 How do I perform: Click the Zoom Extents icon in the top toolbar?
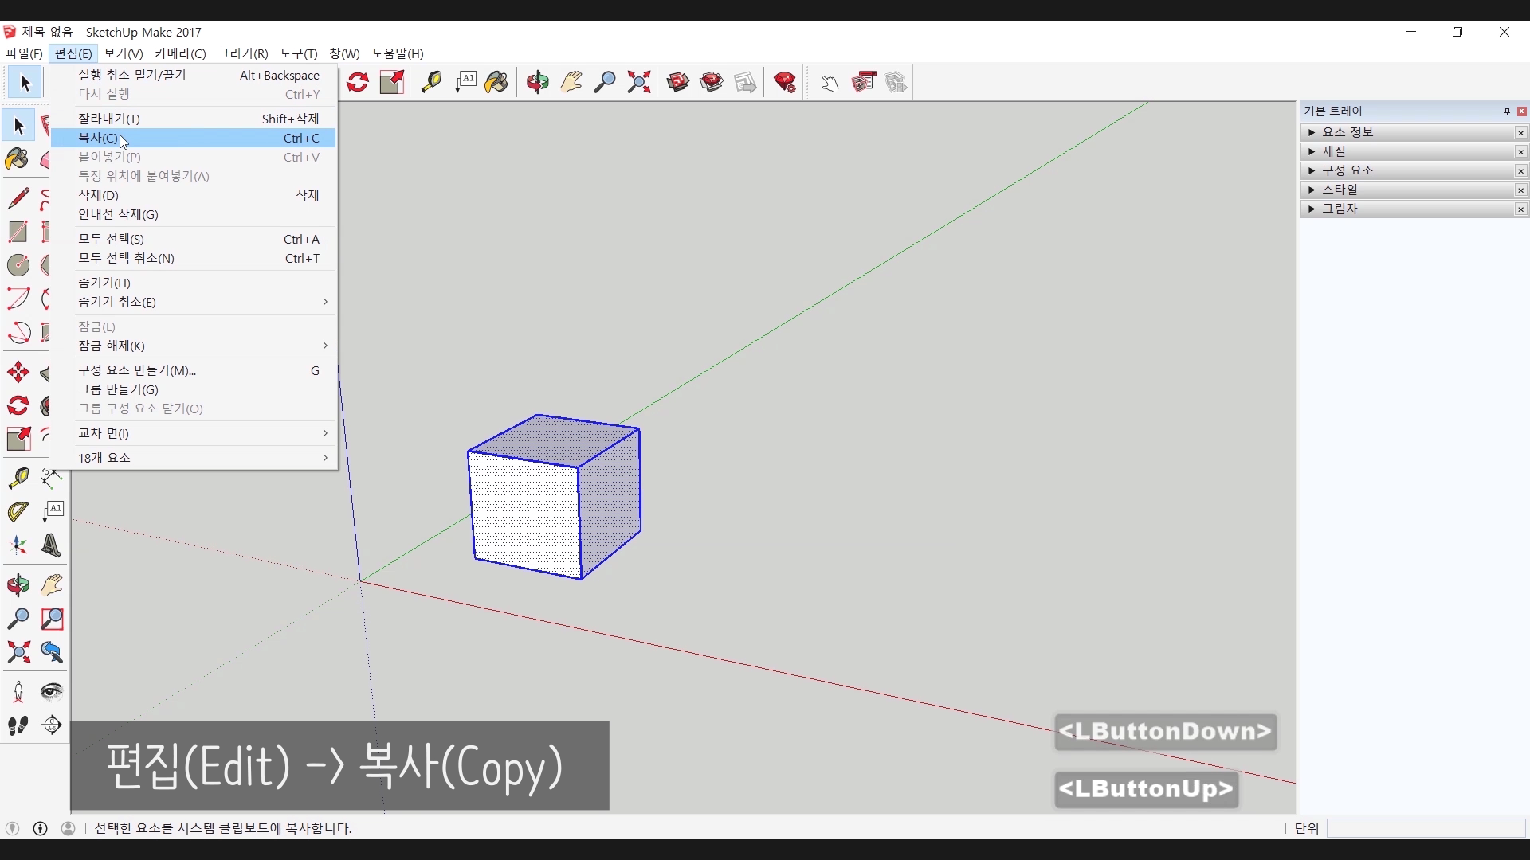point(639,82)
